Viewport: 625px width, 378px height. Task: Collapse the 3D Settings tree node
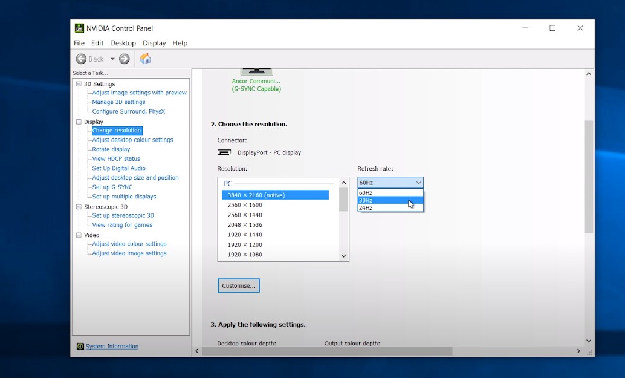[79, 84]
